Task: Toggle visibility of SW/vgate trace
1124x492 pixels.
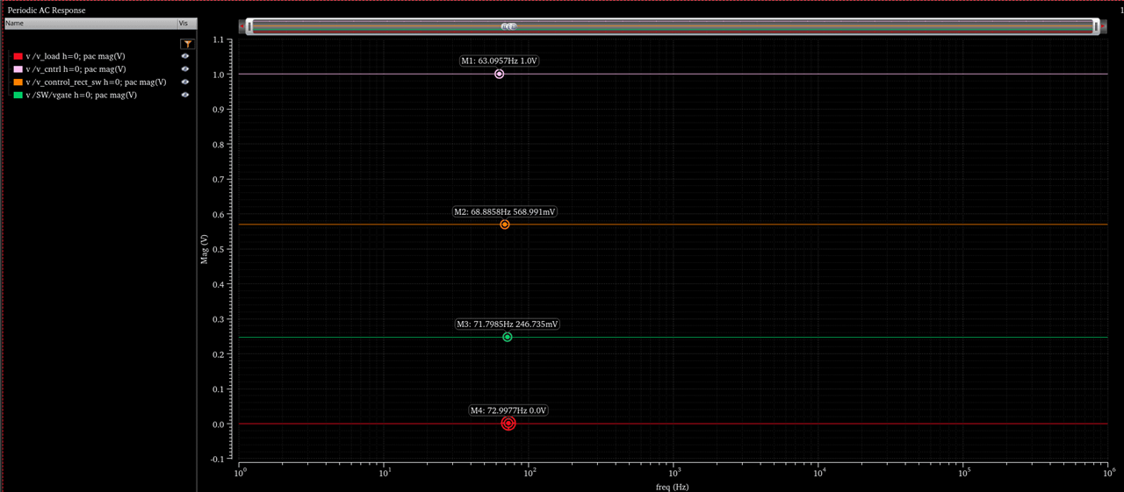Action: point(185,95)
